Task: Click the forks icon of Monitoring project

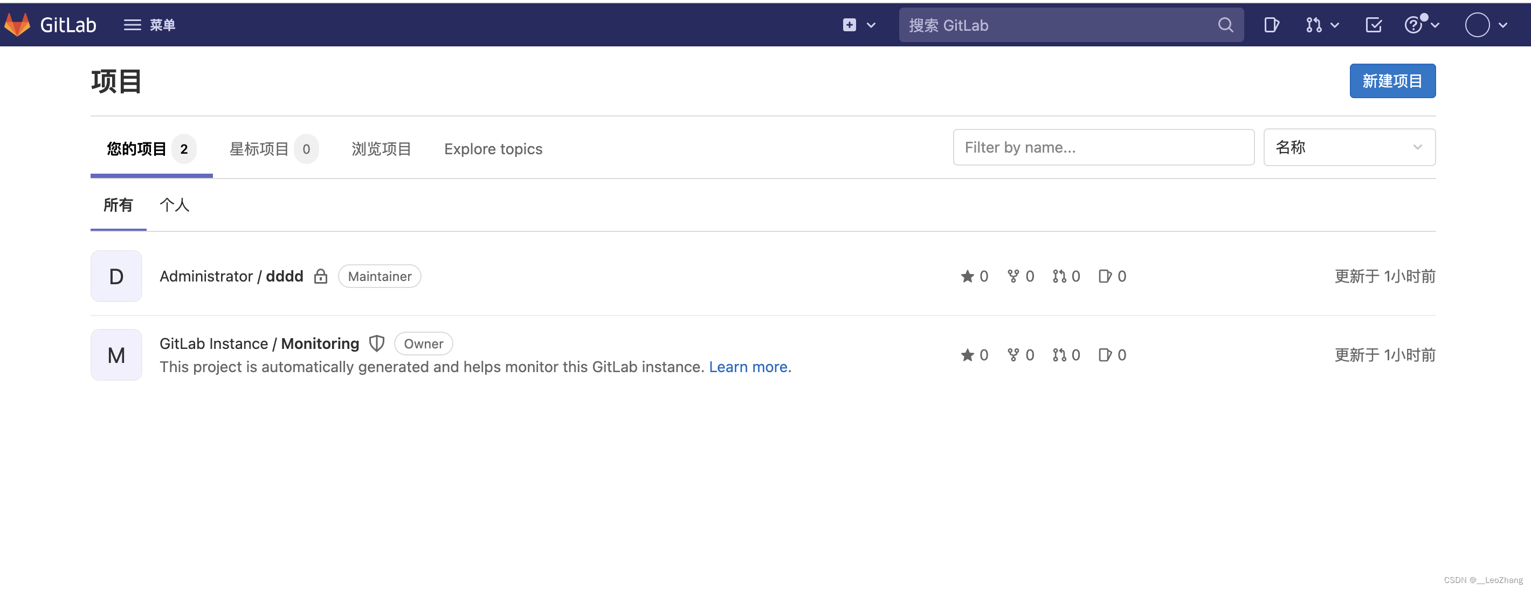Action: 1013,355
